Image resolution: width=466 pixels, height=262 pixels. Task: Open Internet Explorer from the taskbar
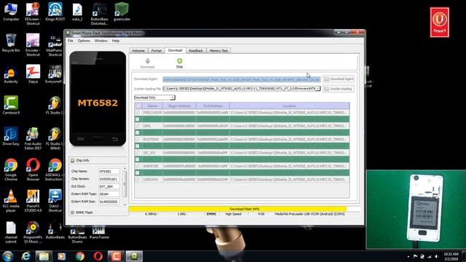coord(26,256)
